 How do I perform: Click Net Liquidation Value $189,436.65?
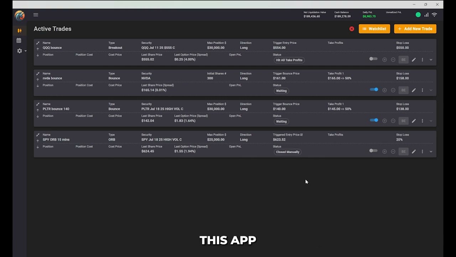(x=312, y=16)
